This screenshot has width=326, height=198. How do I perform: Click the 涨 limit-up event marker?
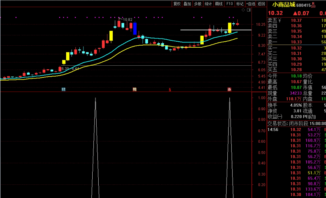point(229,89)
